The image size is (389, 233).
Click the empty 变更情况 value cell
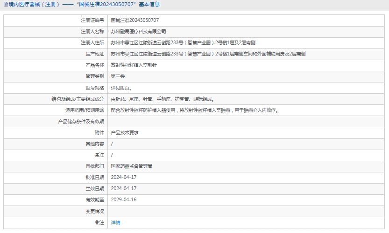247,211
